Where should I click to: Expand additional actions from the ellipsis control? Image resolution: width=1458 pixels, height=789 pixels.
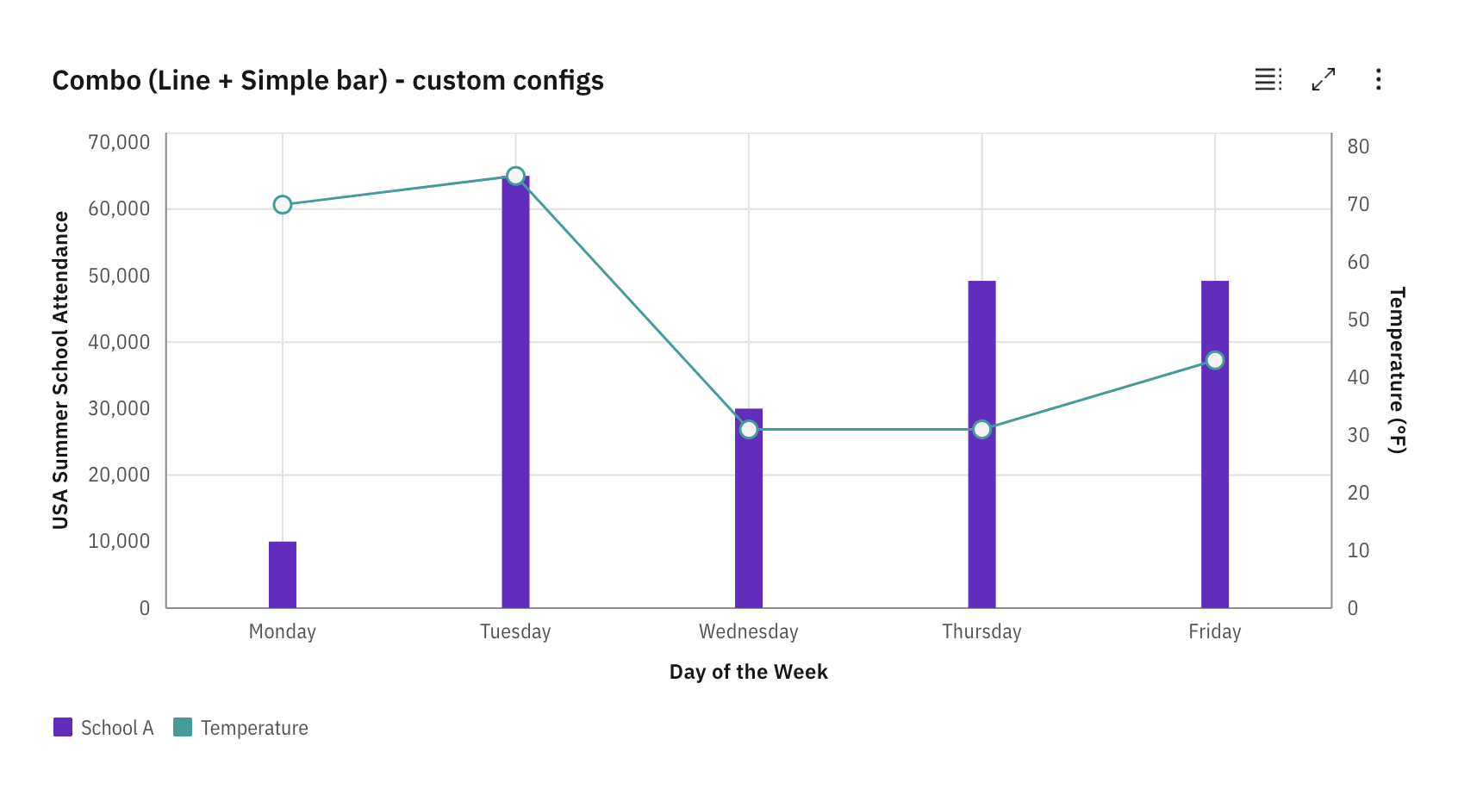point(1378,79)
